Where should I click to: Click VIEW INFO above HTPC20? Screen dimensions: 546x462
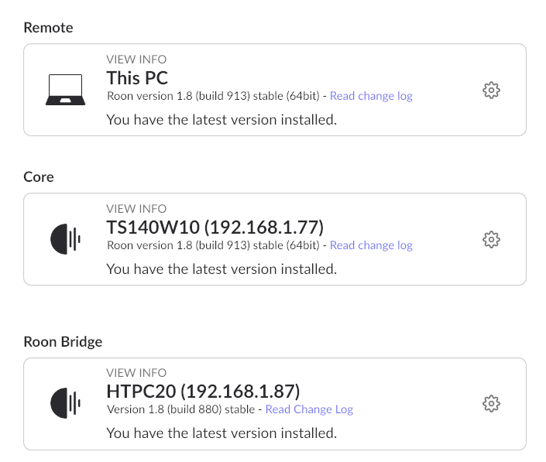click(x=136, y=373)
